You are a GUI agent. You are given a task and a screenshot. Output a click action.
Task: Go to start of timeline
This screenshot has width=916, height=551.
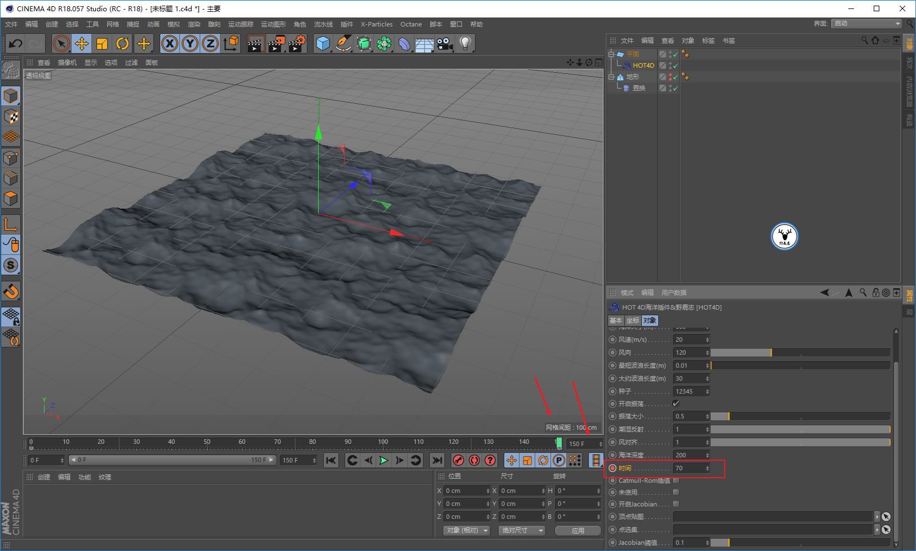(331, 460)
